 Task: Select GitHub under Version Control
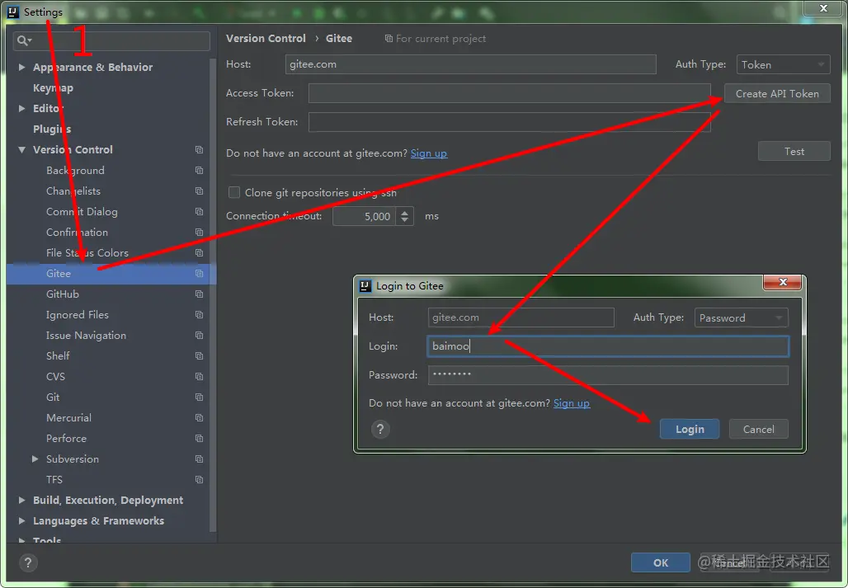coord(63,294)
